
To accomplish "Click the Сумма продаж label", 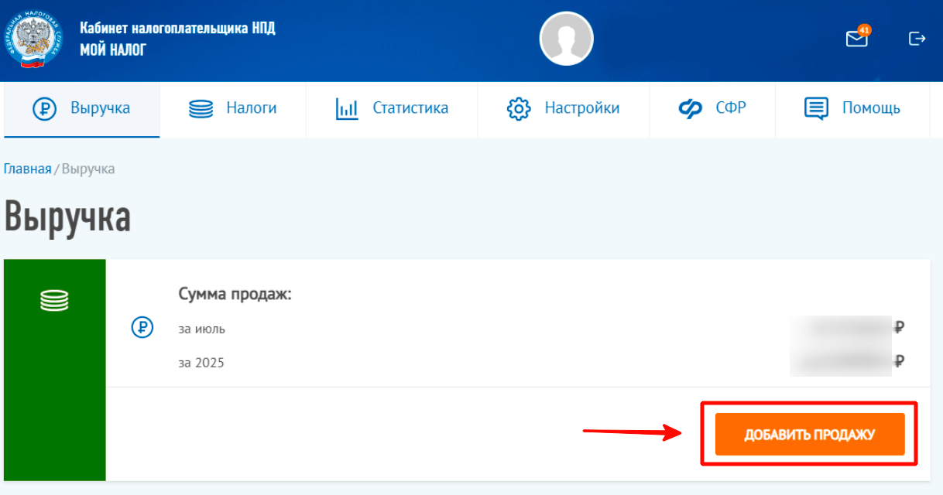I will tap(235, 294).
